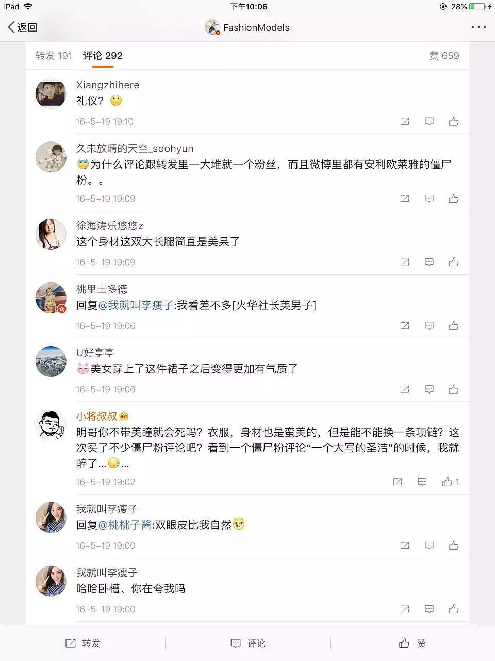Open Xiangzhihere's profile avatar
495x661 pixels.
(51, 94)
